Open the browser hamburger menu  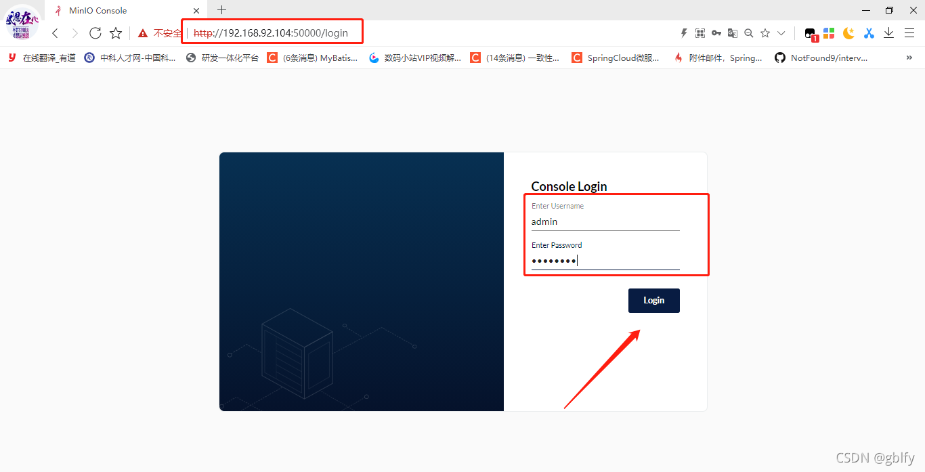pos(909,33)
